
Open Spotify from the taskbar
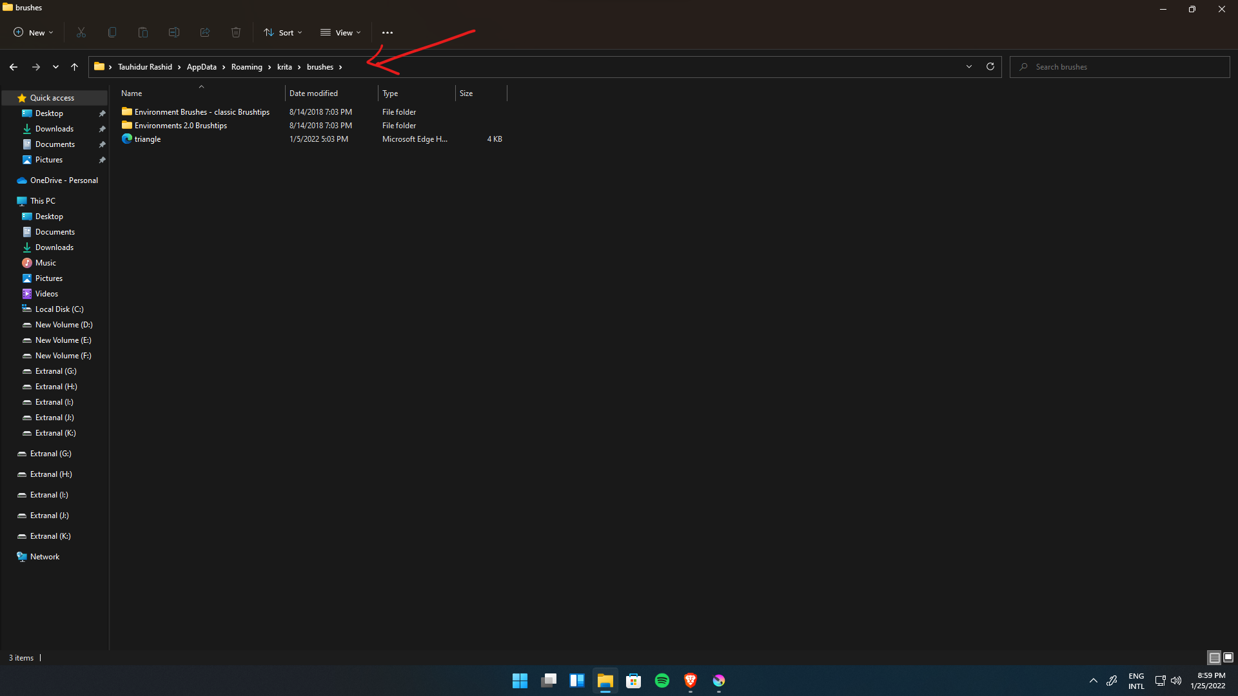(662, 681)
